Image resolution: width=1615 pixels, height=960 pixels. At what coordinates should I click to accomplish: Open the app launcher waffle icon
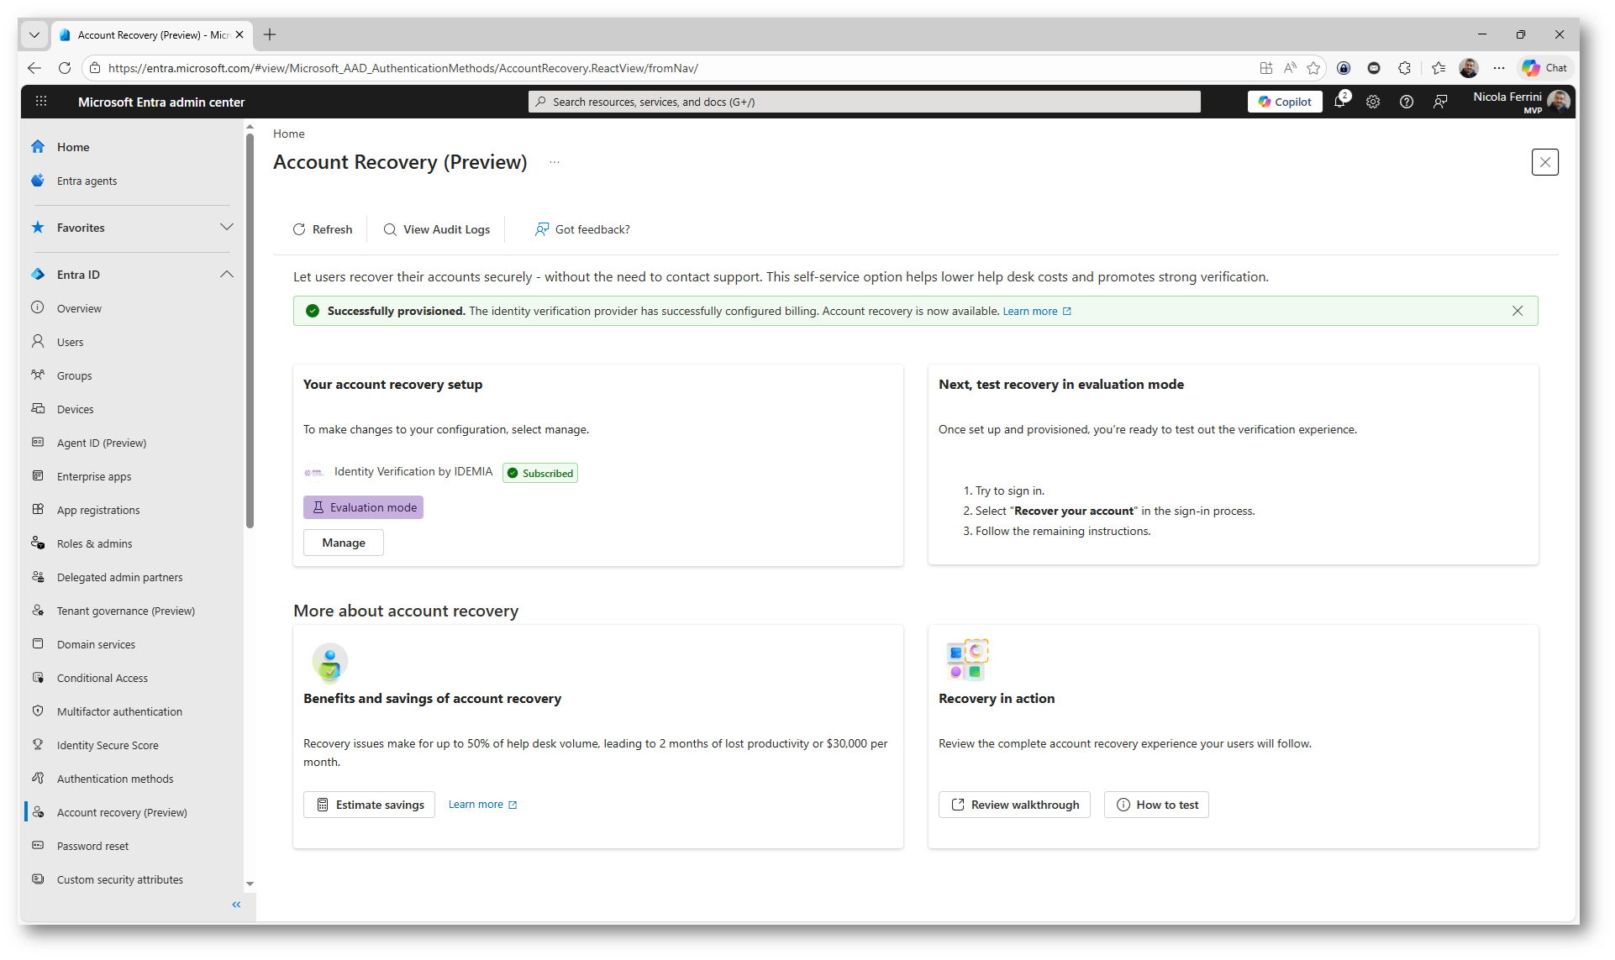[41, 102]
